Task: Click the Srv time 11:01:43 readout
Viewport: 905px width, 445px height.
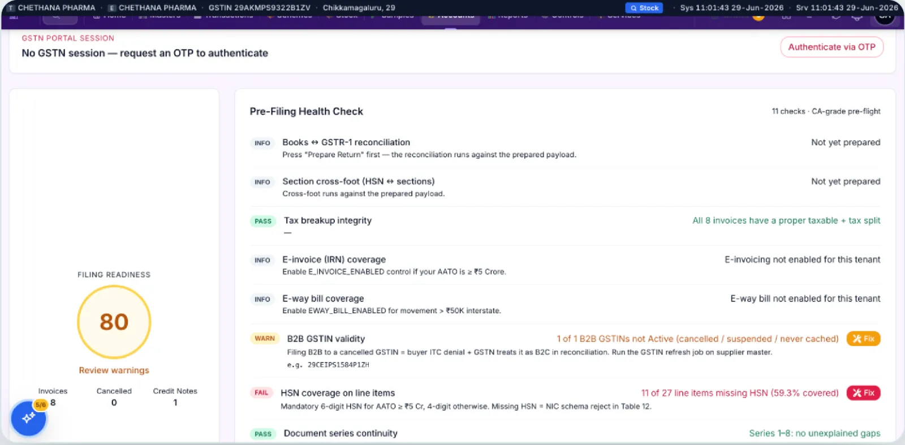Action: coord(847,8)
